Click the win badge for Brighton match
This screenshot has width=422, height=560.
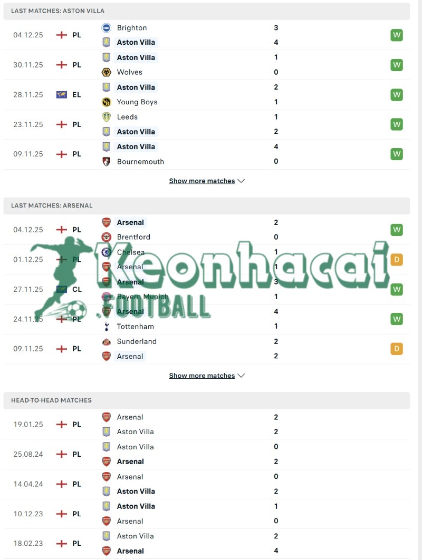(x=396, y=35)
